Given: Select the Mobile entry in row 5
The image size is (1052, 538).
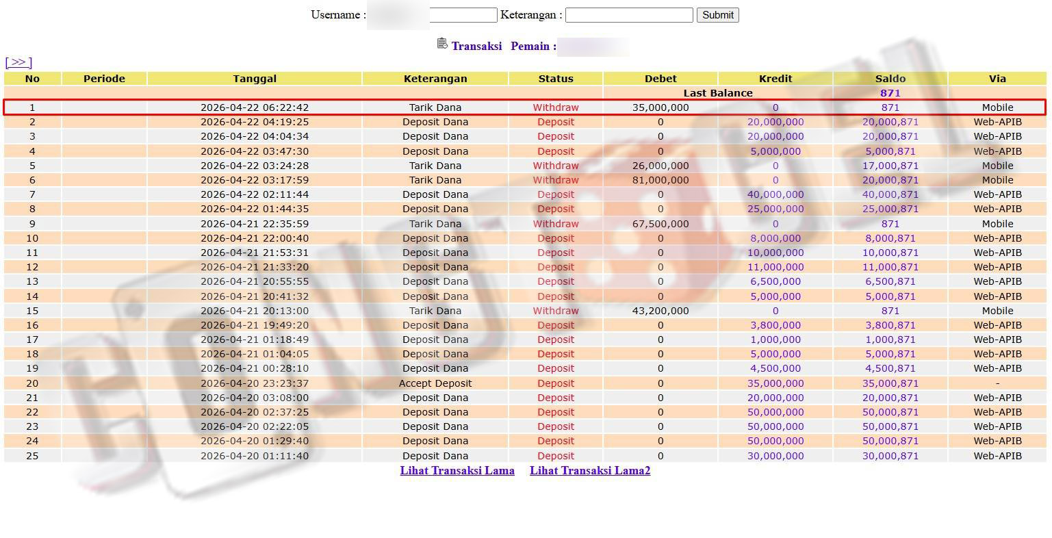Looking at the screenshot, I should pos(997,166).
